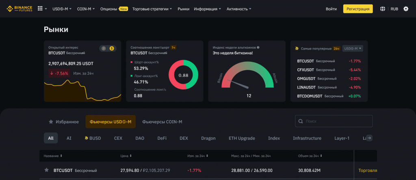Sort table by Изм. за 24ч arrows
Viewport: 416px width, 180px height.
(207, 156)
